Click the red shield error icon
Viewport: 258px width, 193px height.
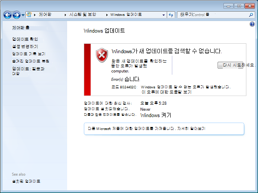pos(102,55)
